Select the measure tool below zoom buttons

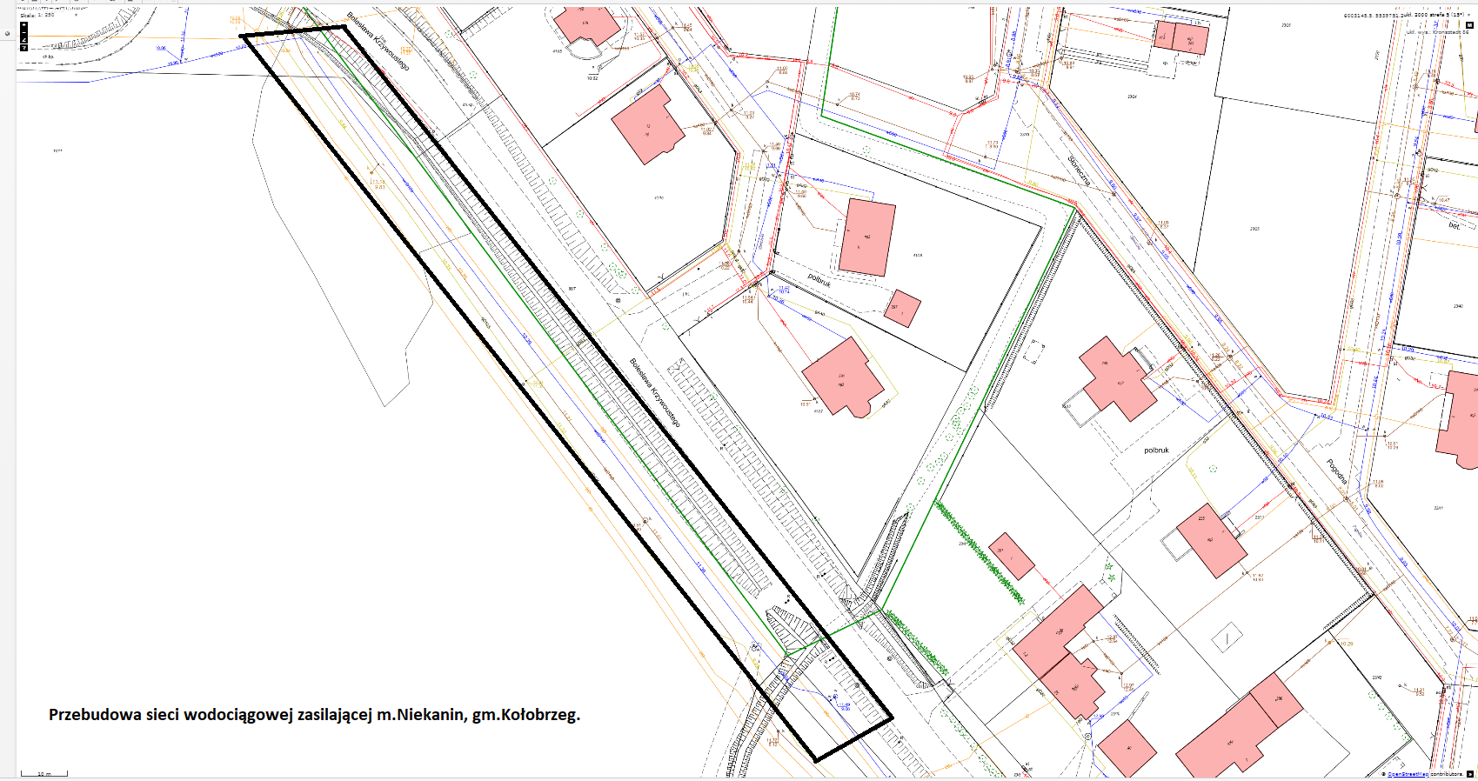[23, 40]
